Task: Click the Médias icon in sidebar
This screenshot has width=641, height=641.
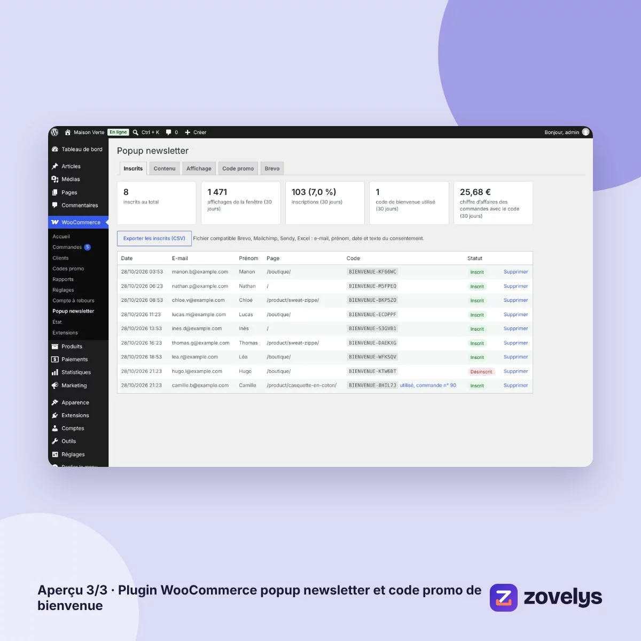Action: click(x=54, y=179)
